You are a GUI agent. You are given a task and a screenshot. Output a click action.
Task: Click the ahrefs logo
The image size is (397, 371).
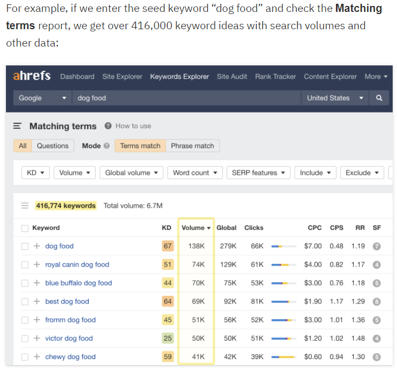pyautogui.click(x=32, y=76)
